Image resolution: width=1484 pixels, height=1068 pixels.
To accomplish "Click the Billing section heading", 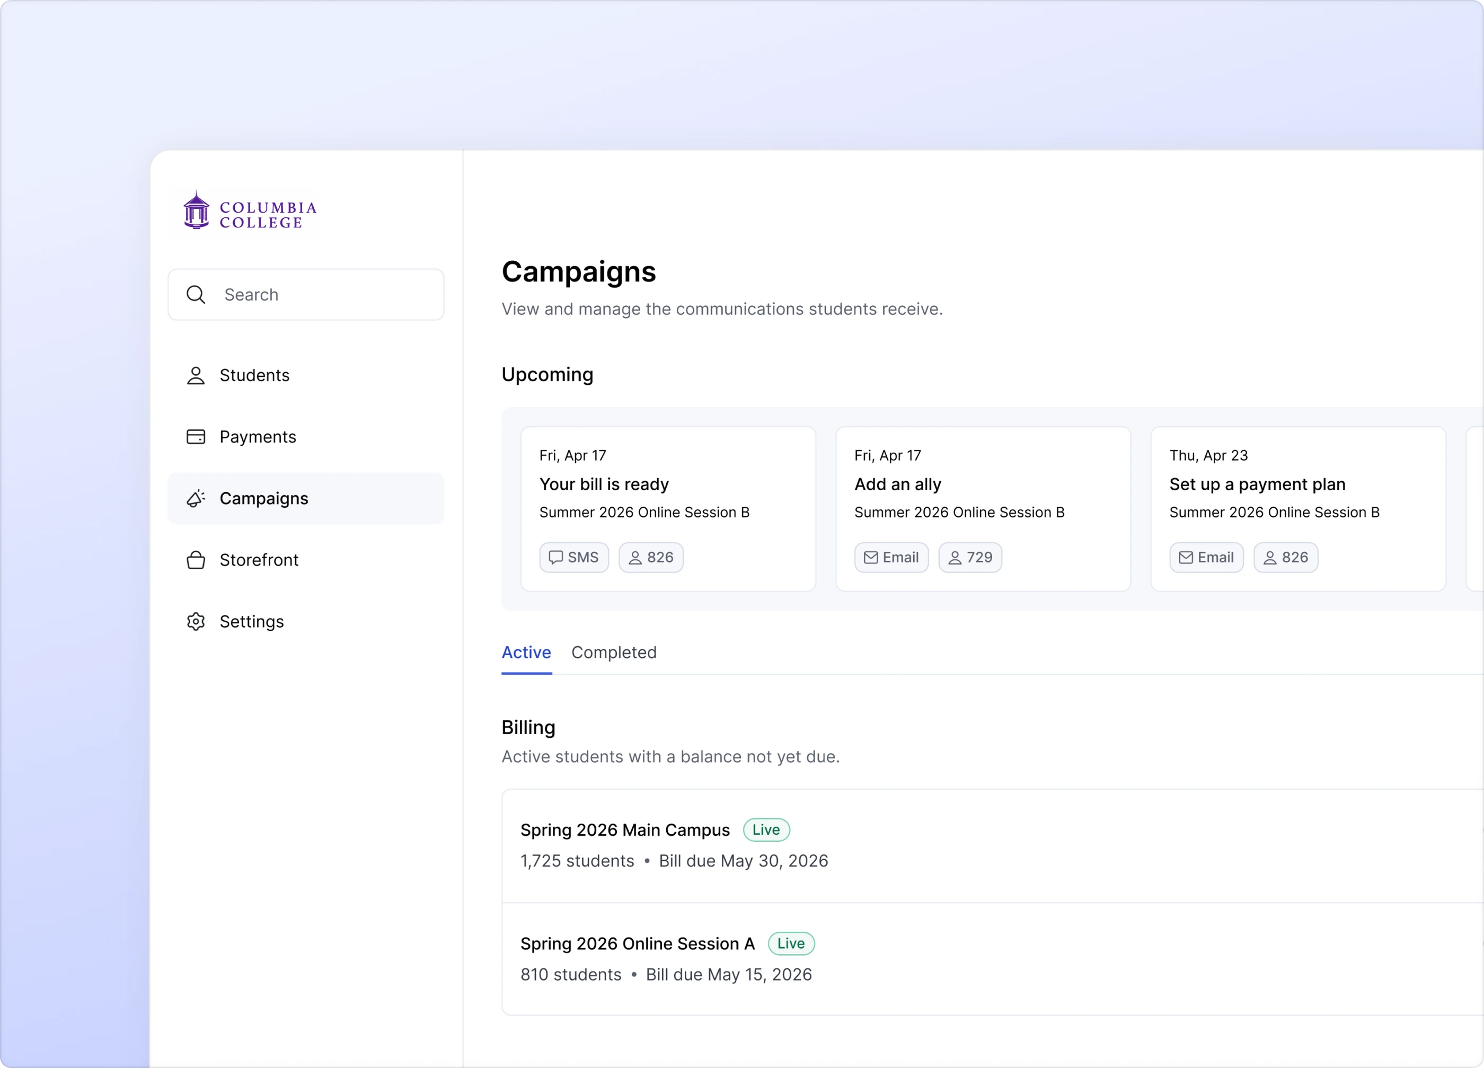I will tap(529, 728).
